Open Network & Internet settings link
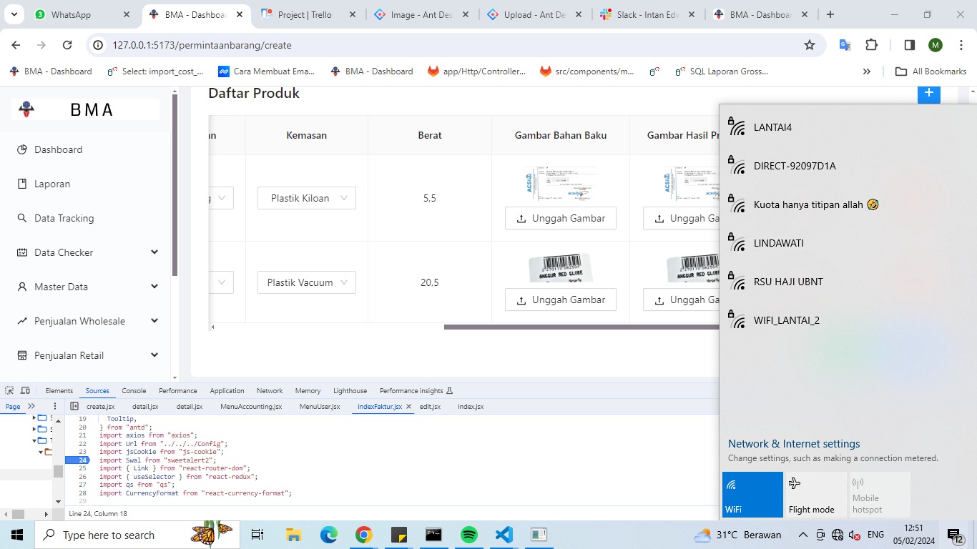The image size is (977, 549). [794, 444]
